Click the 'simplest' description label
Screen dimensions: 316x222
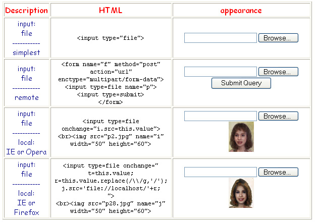(x=27, y=52)
